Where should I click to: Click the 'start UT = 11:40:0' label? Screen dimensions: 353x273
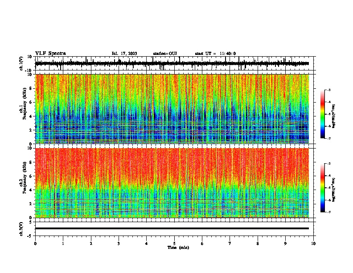(215, 54)
